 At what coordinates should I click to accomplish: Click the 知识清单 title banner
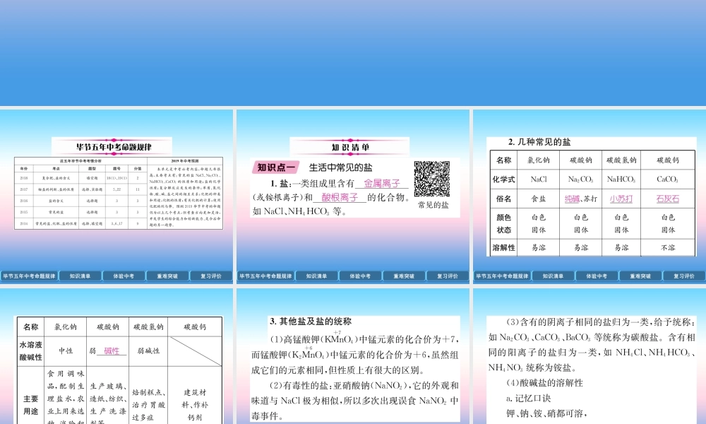coord(350,147)
